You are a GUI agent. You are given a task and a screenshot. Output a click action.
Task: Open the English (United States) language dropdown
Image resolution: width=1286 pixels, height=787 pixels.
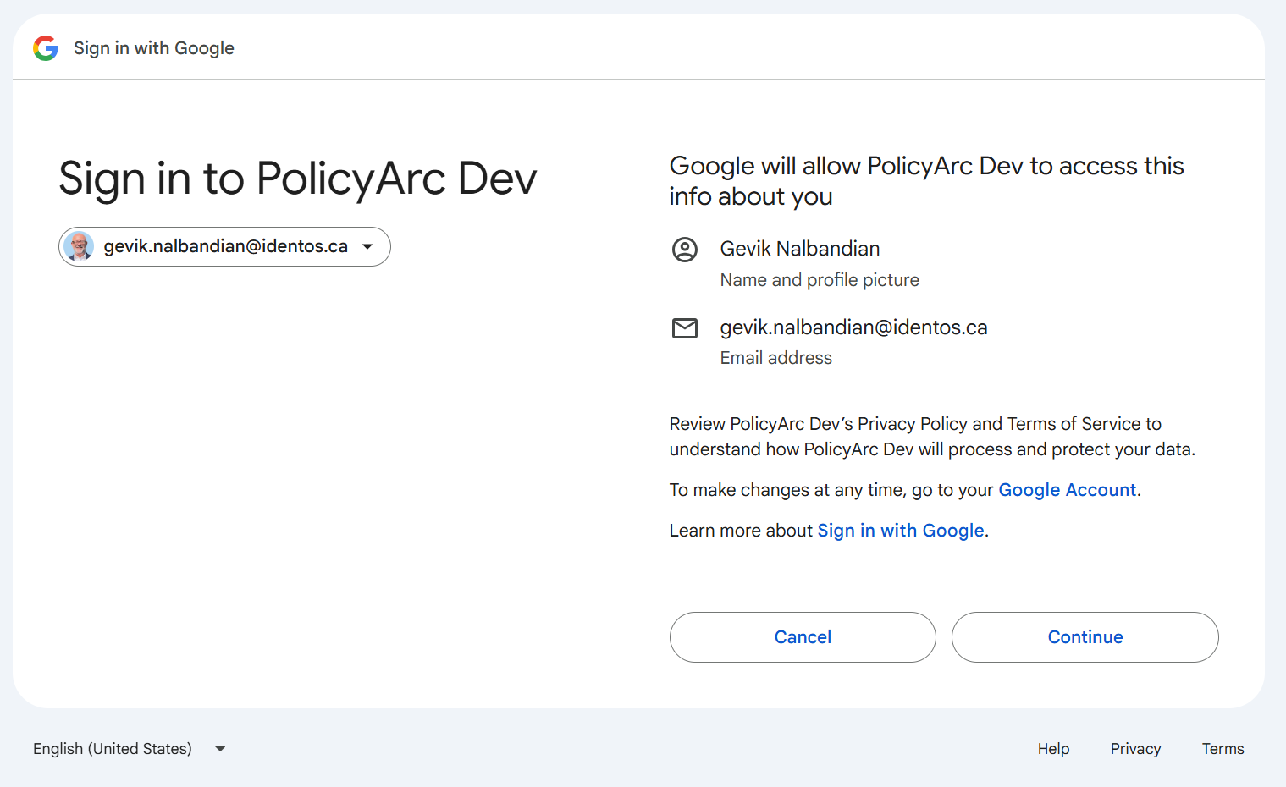click(x=130, y=749)
